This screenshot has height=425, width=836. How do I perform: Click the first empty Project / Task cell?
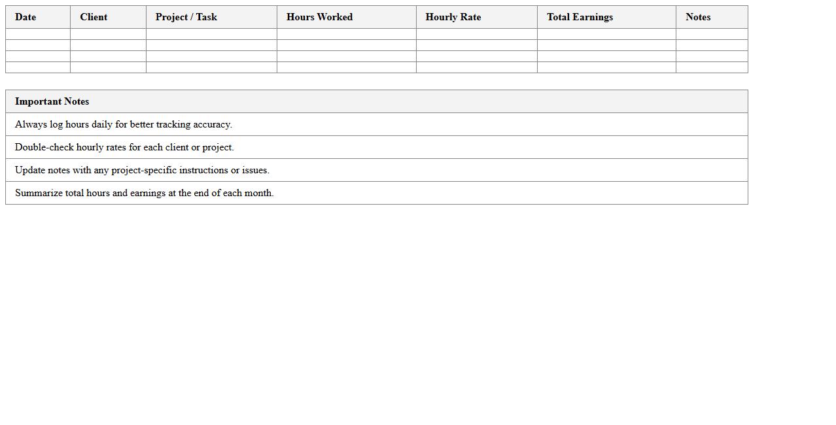pyautogui.click(x=211, y=34)
